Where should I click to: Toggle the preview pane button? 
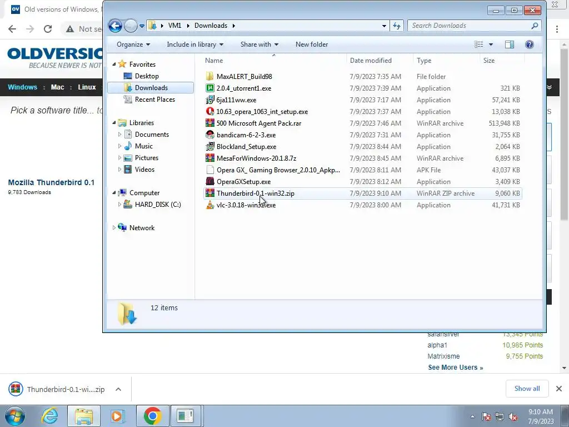pos(509,44)
